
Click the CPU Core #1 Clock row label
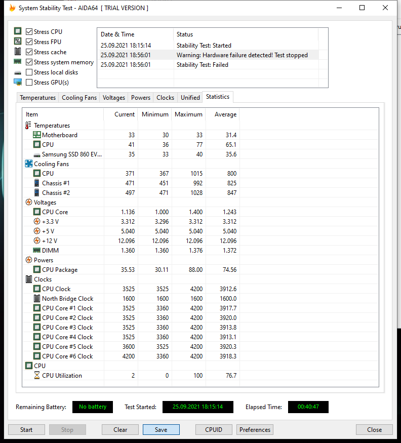pyautogui.click(x=67, y=308)
